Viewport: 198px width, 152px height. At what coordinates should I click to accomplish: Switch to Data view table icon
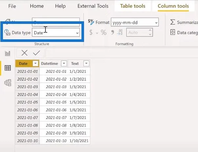[x=8, y=68]
